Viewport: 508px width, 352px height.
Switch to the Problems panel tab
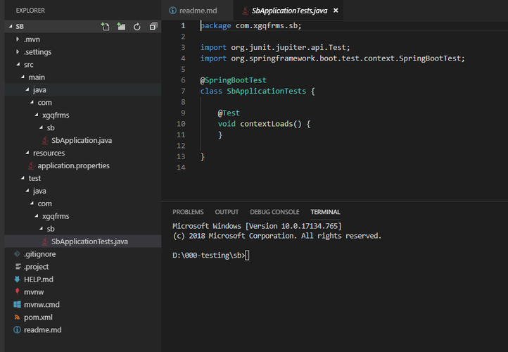point(188,212)
